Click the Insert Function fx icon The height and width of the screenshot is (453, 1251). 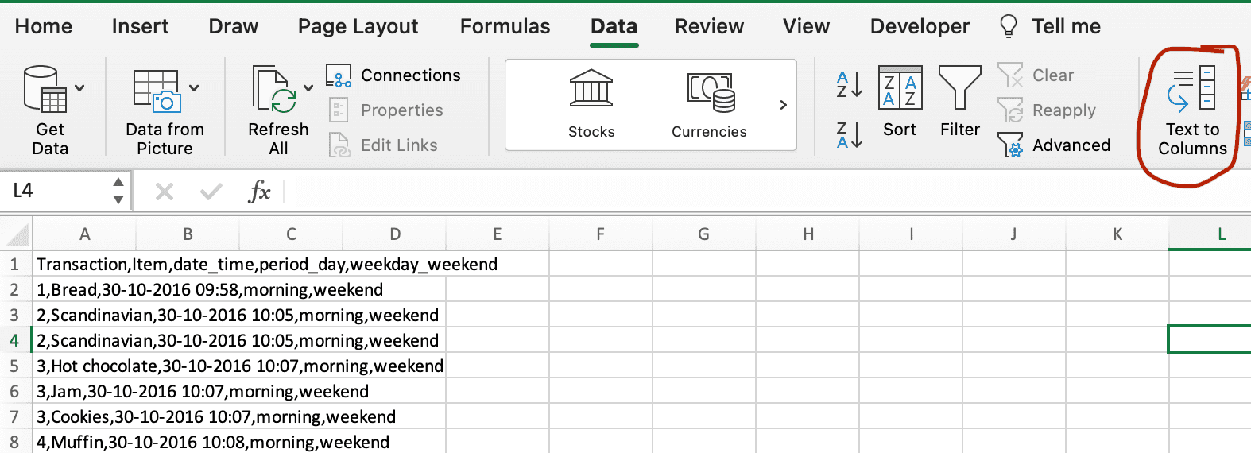coord(259,192)
